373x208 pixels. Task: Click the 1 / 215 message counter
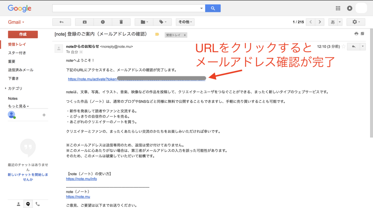pos(298,22)
